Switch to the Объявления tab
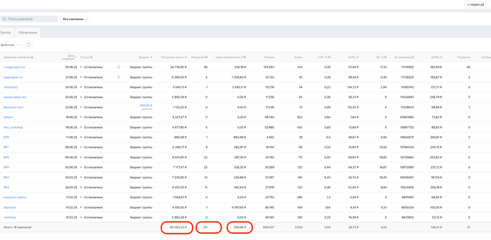 point(28,33)
